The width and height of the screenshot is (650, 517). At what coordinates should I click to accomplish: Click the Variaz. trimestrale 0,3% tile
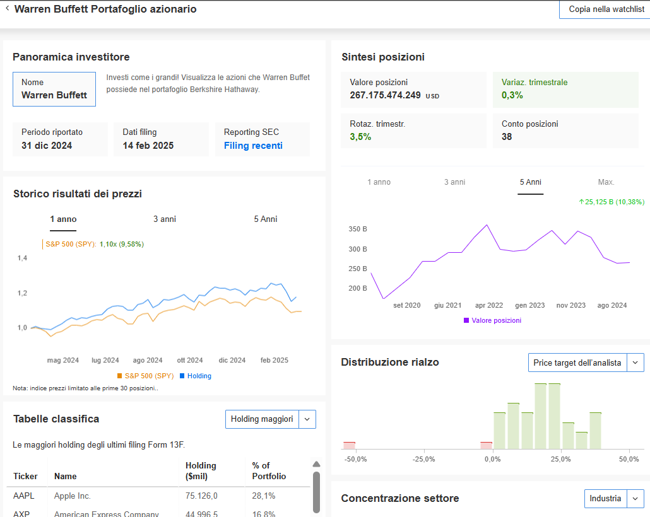[565, 90]
